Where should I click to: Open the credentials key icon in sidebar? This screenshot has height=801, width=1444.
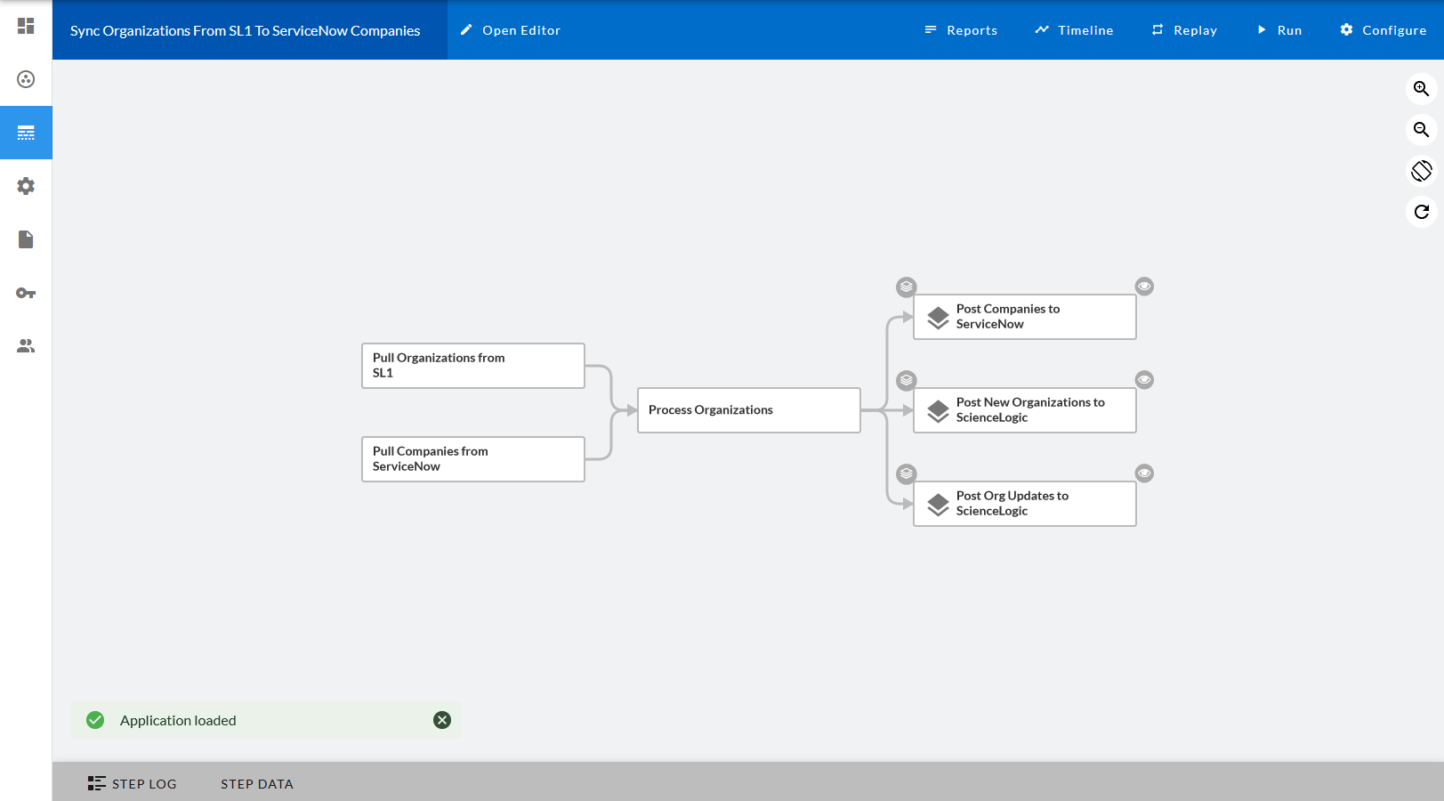click(26, 293)
